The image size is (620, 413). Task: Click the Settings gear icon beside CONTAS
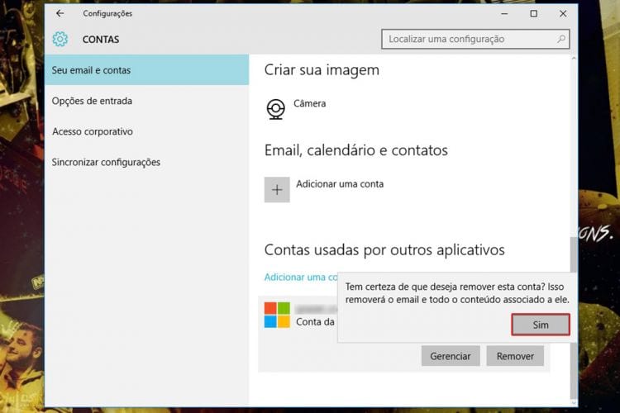(60, 39)
